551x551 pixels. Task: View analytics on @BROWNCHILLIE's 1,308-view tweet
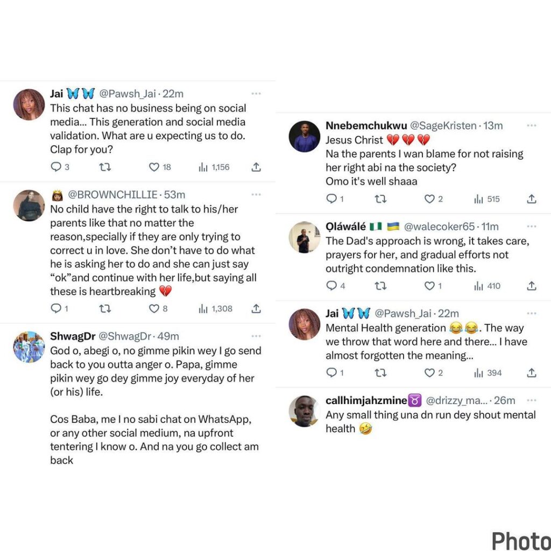point(203,309)
